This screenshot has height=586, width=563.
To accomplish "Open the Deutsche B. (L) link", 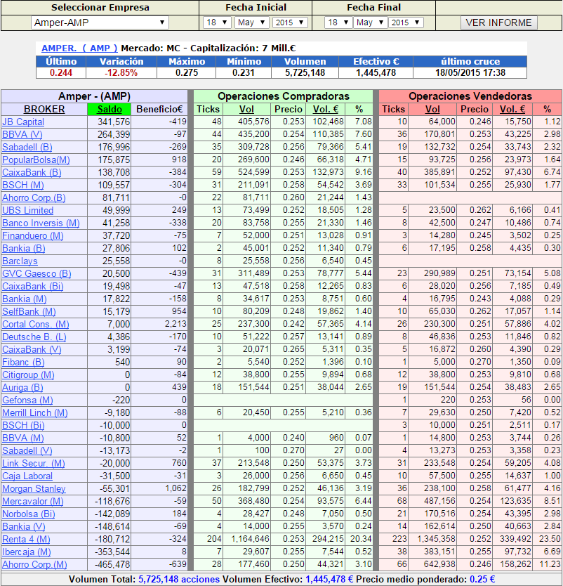I will tap(34, 337).
